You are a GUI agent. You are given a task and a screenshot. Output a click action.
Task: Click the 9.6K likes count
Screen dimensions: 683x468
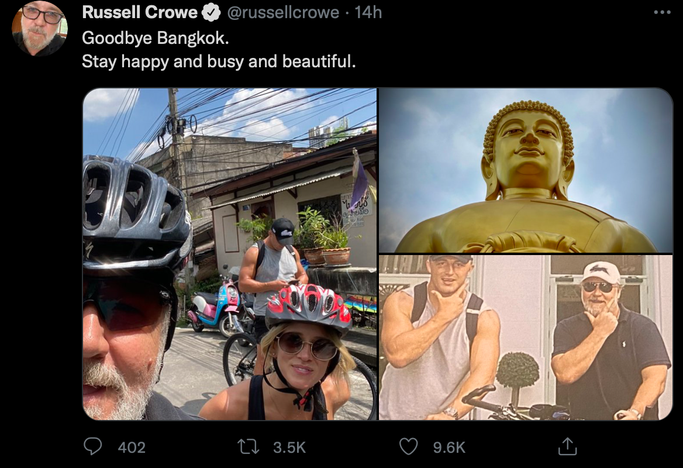click(x=449, y=448)
